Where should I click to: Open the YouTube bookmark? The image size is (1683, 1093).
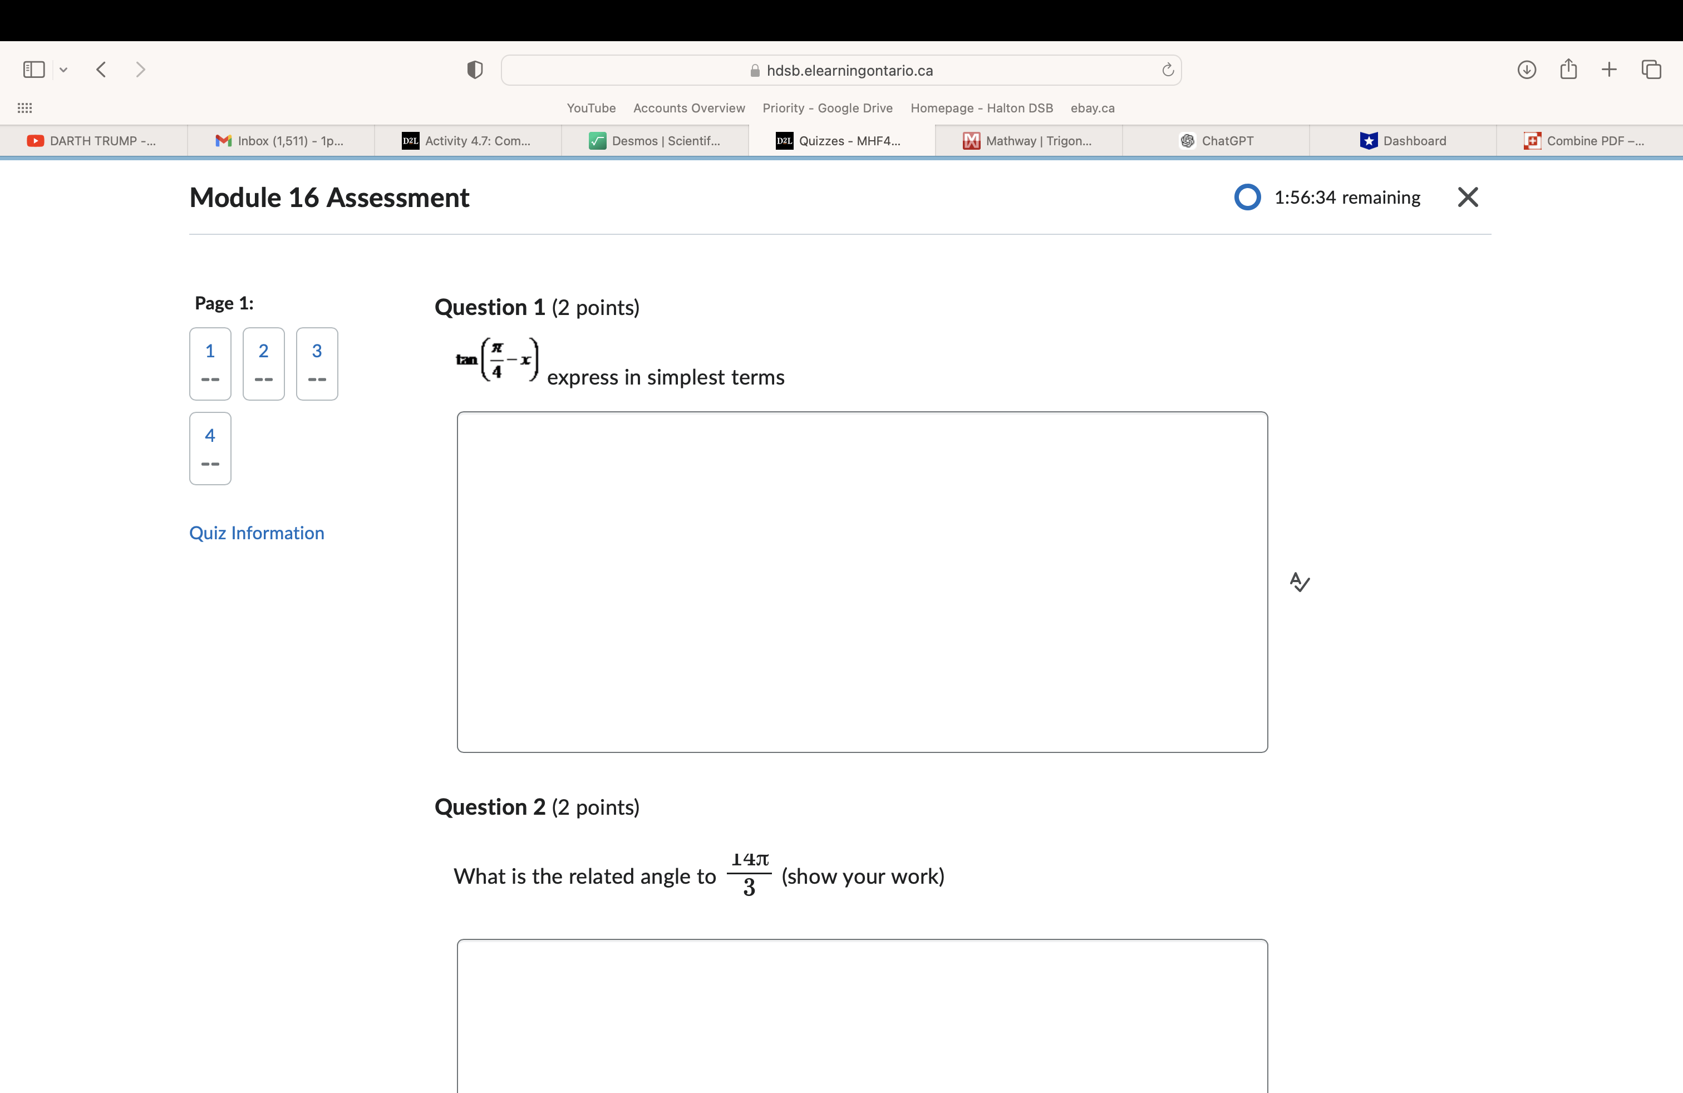(x=591, y=107)
